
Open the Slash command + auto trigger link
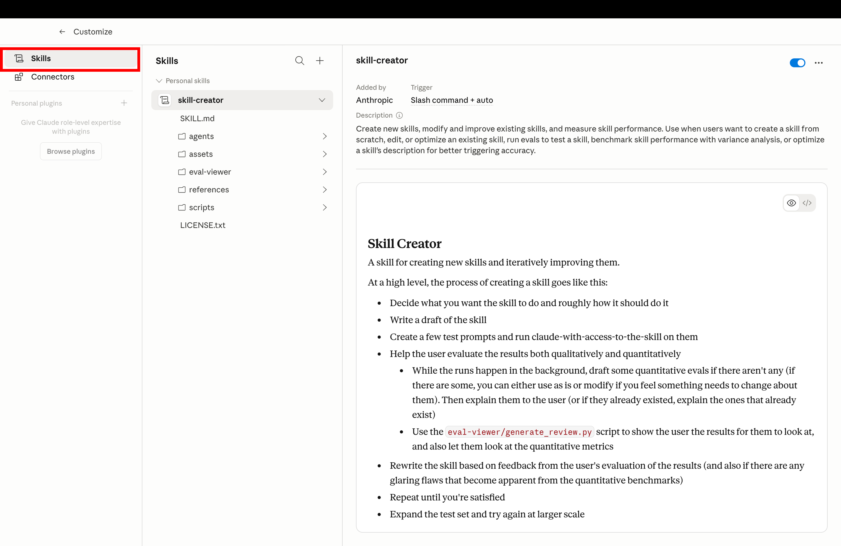coord(451,100)
